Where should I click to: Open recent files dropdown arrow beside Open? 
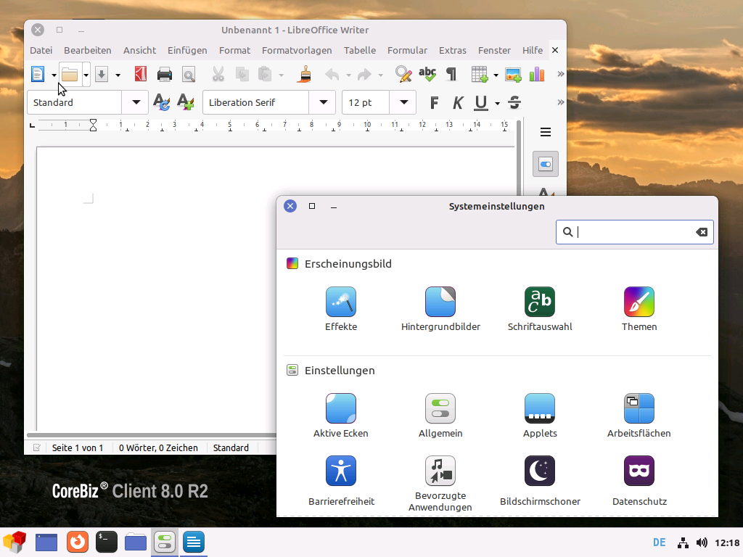click(x=86, y=75)
